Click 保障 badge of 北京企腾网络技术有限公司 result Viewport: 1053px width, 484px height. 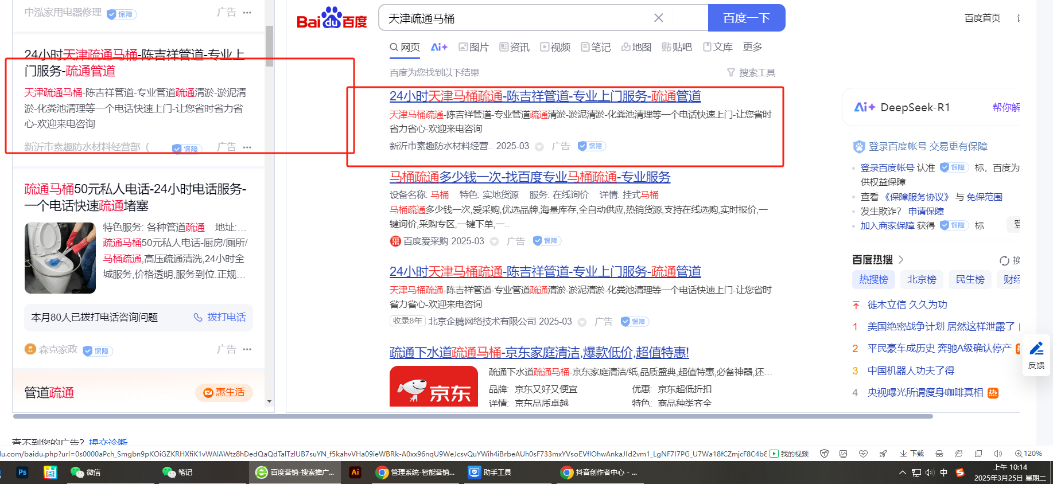point(635,322)
